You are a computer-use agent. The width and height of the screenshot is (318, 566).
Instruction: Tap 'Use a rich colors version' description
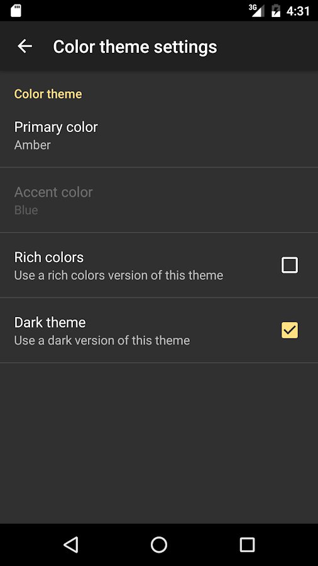coord(119,275)
